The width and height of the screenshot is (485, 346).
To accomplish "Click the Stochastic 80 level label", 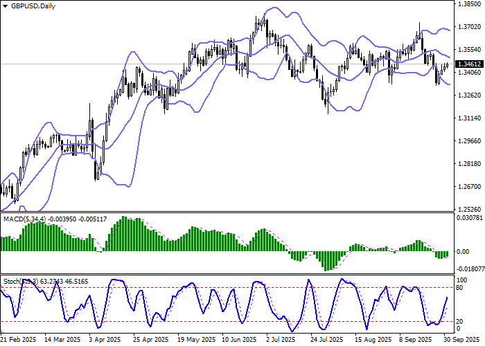I will pyautogui.click(x=458, y=287).
